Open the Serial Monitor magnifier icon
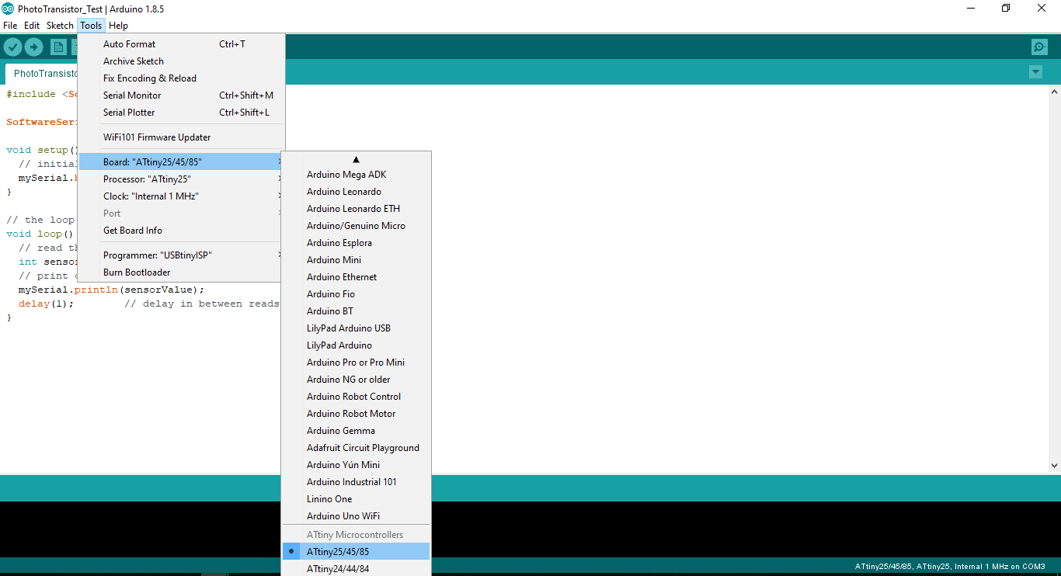The image size is (1061, 576). [x=1039, y=47]
